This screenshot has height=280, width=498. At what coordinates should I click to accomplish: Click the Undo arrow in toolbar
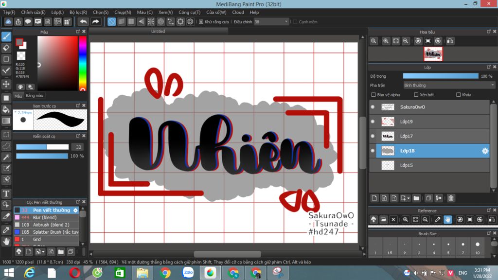pyautogui.click(x=83, y=21)
